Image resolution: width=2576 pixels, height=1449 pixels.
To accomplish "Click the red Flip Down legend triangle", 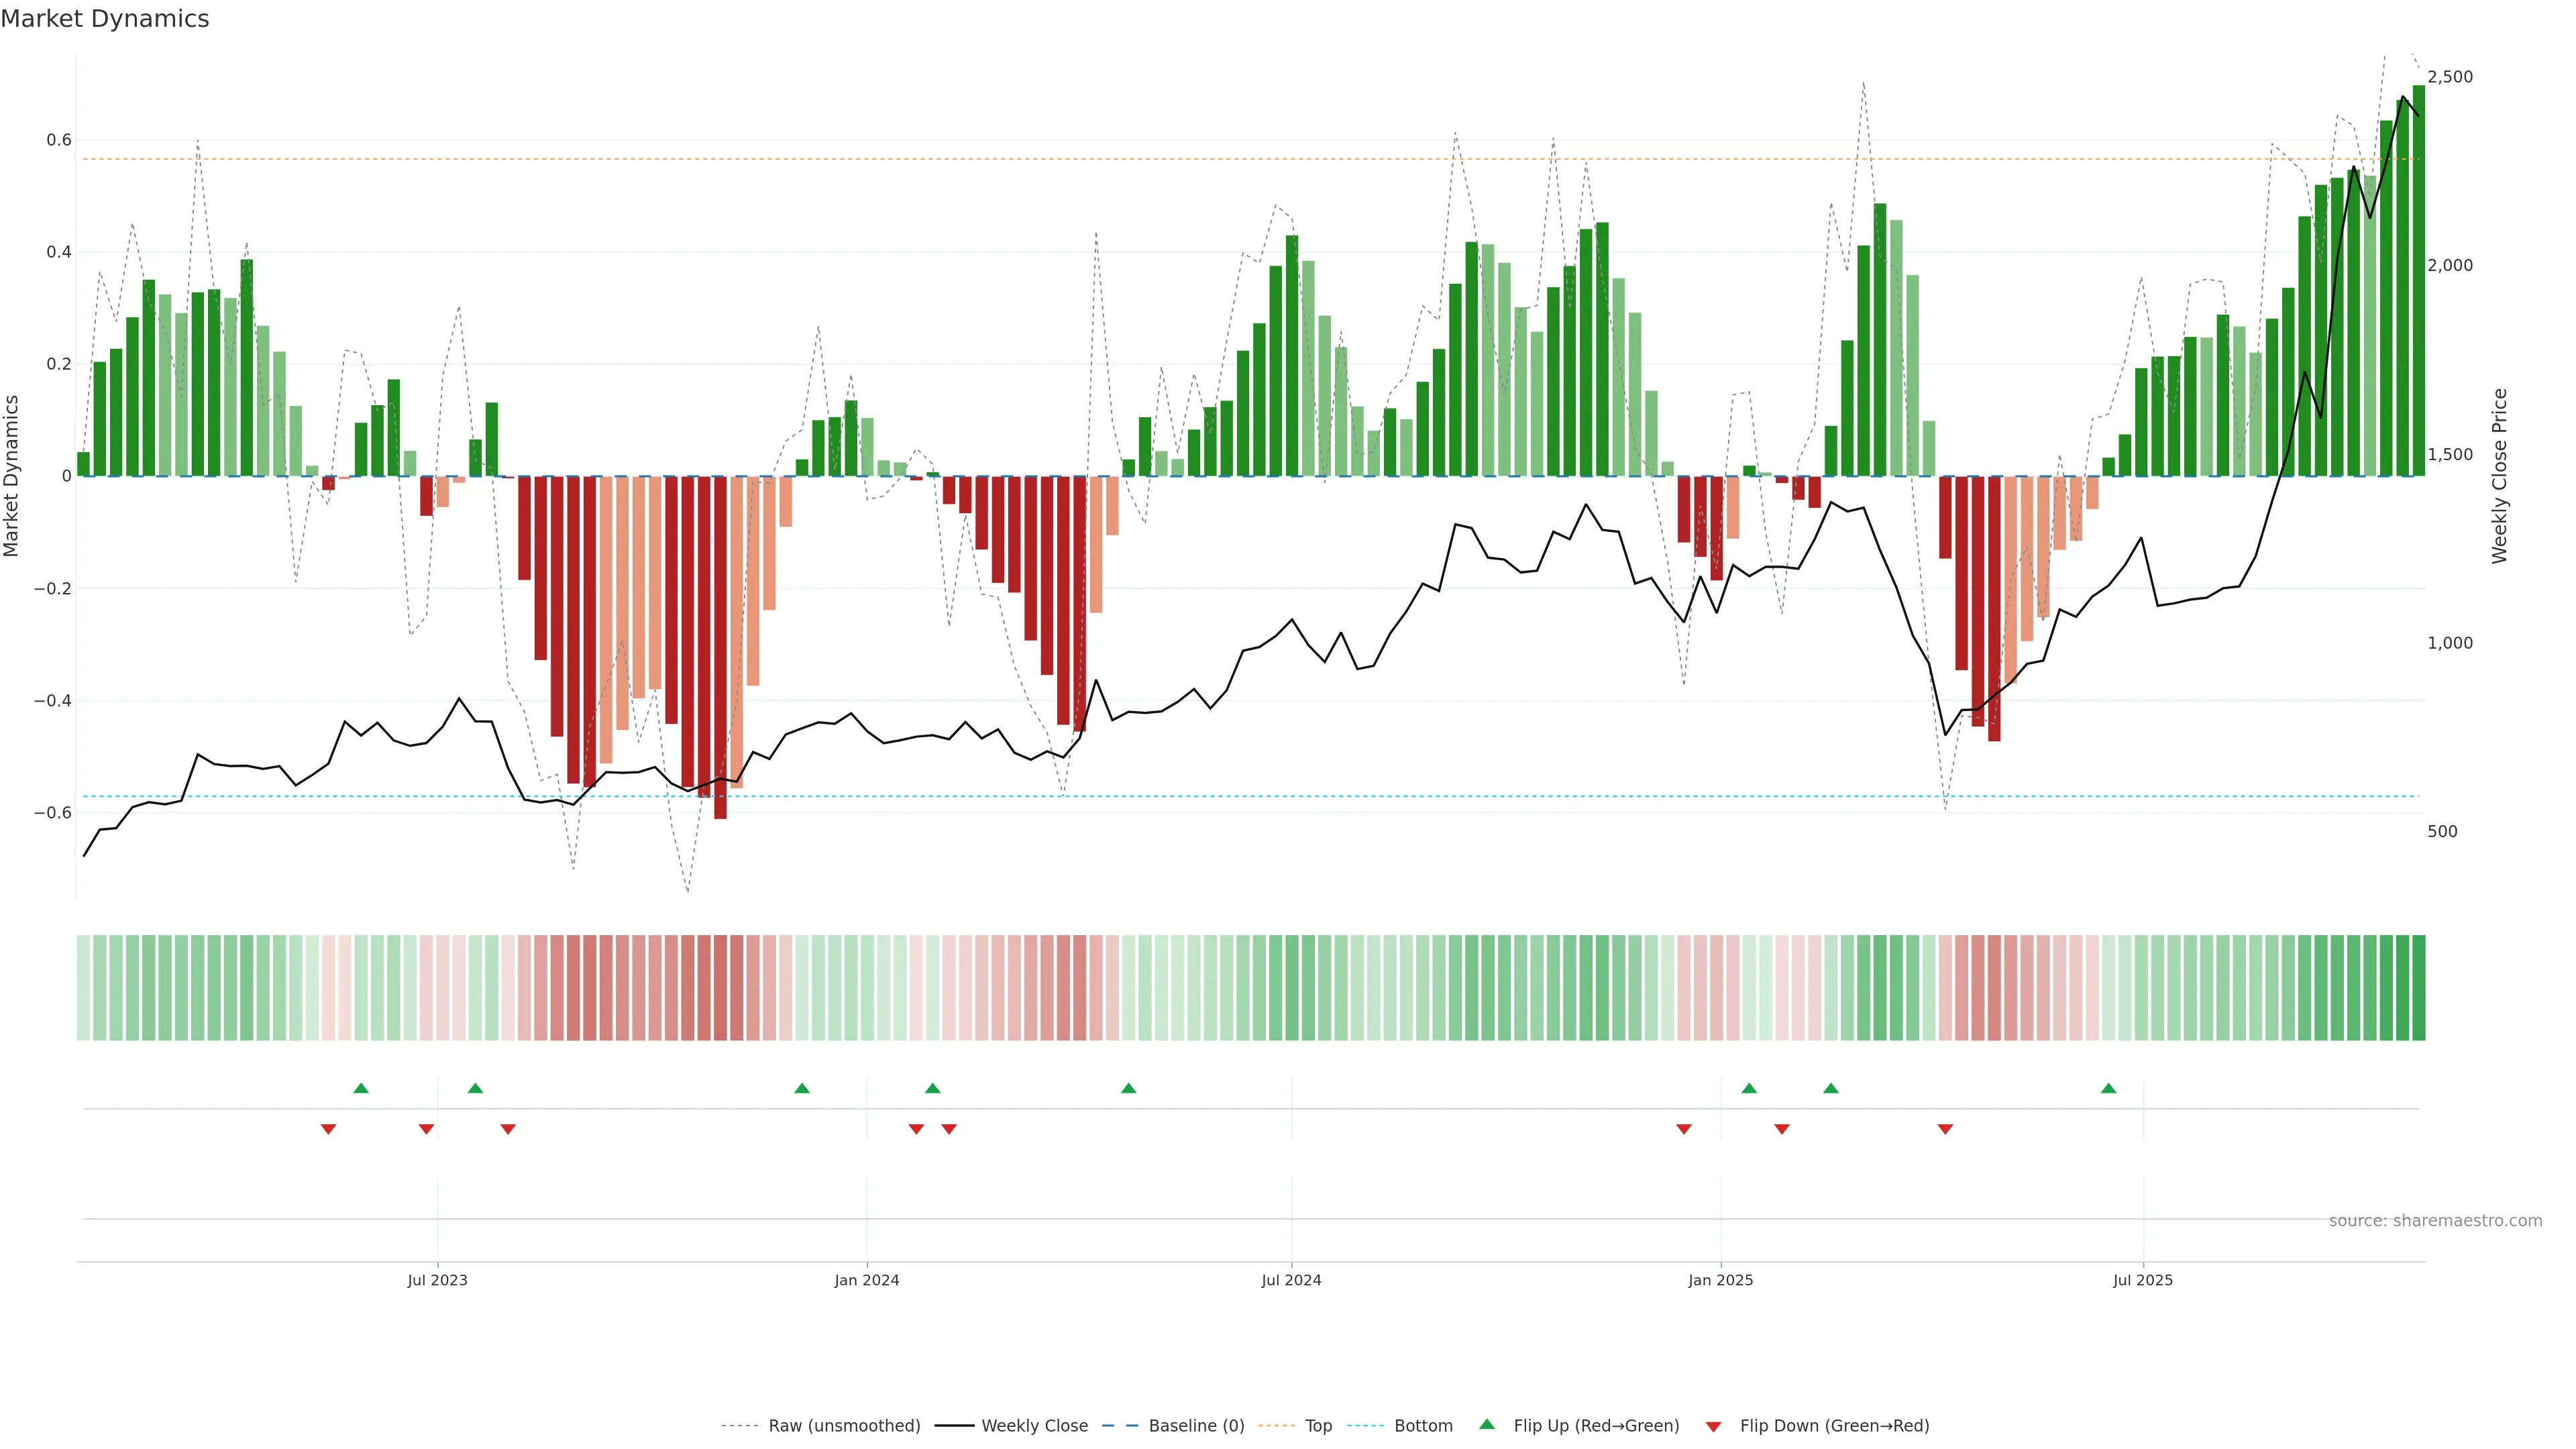I will point(1713,1426).
